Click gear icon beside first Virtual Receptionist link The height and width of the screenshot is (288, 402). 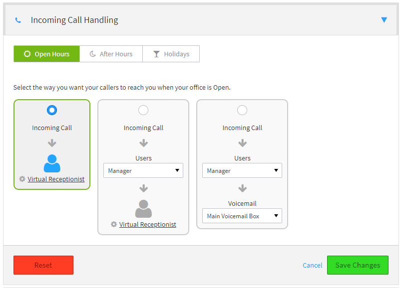click(22, 179)
